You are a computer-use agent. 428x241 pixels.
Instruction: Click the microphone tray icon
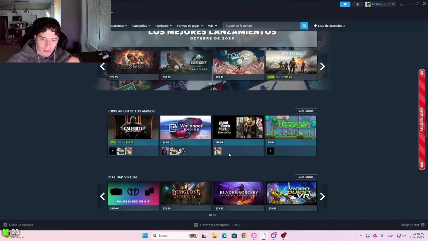(x=382, y=236)
